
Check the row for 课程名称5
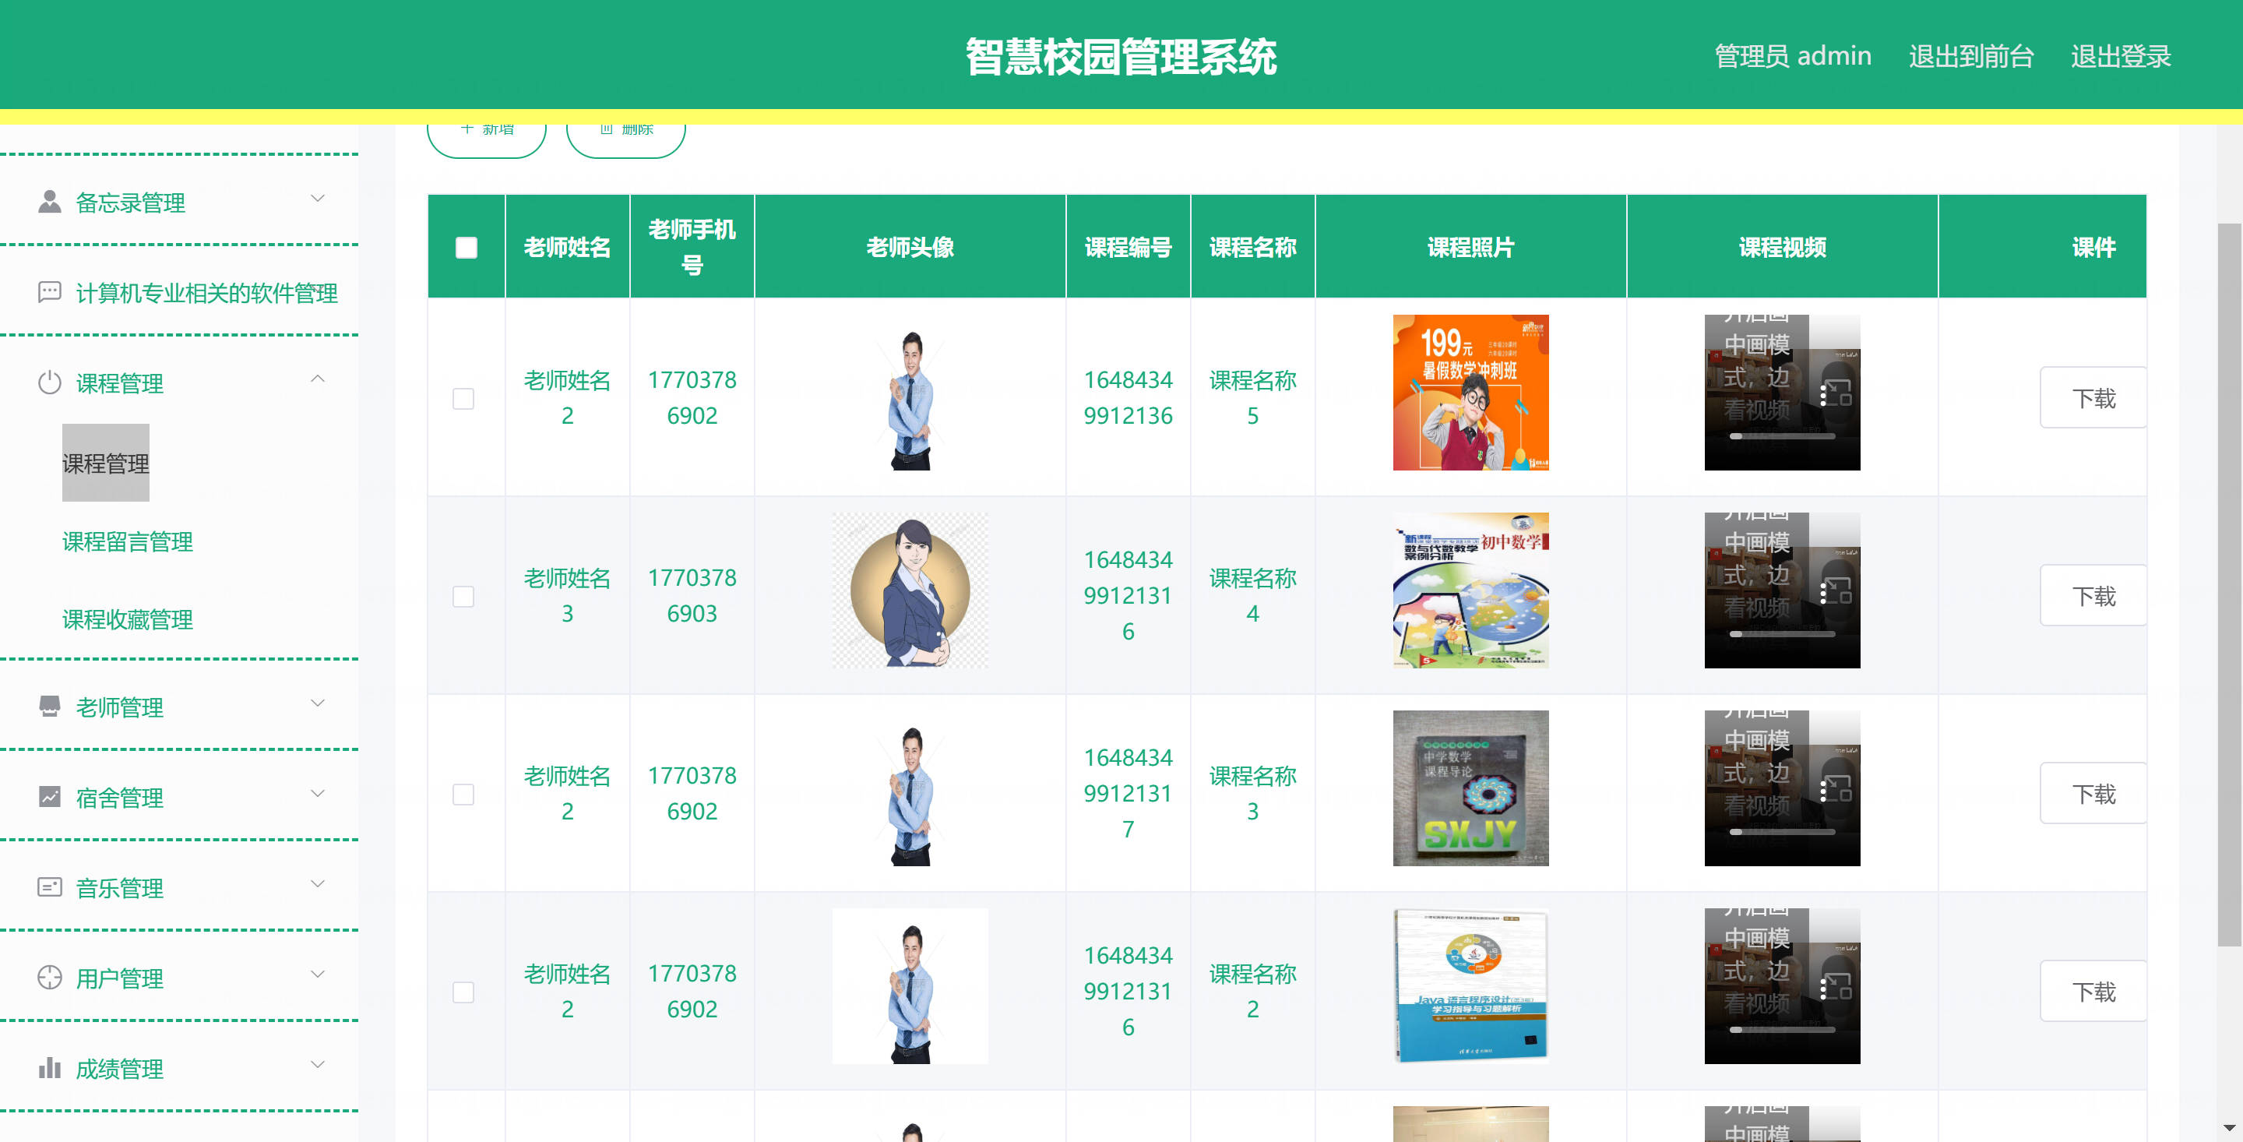[x=463, y=398]
